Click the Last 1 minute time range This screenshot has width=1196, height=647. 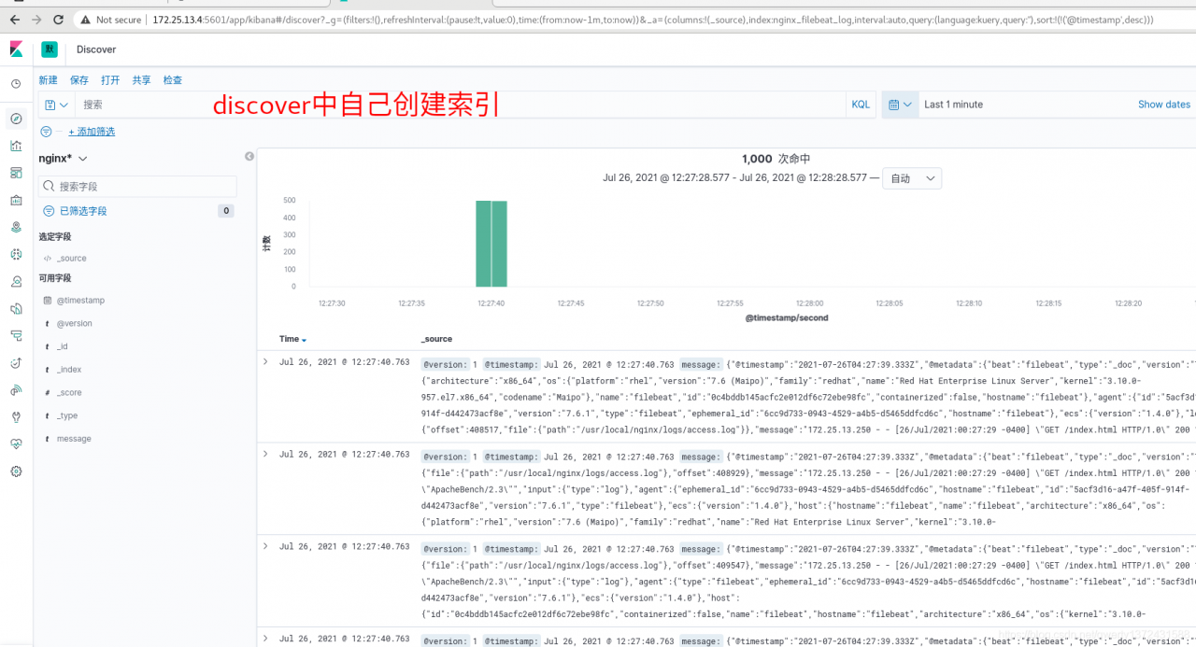click(953, 105)
